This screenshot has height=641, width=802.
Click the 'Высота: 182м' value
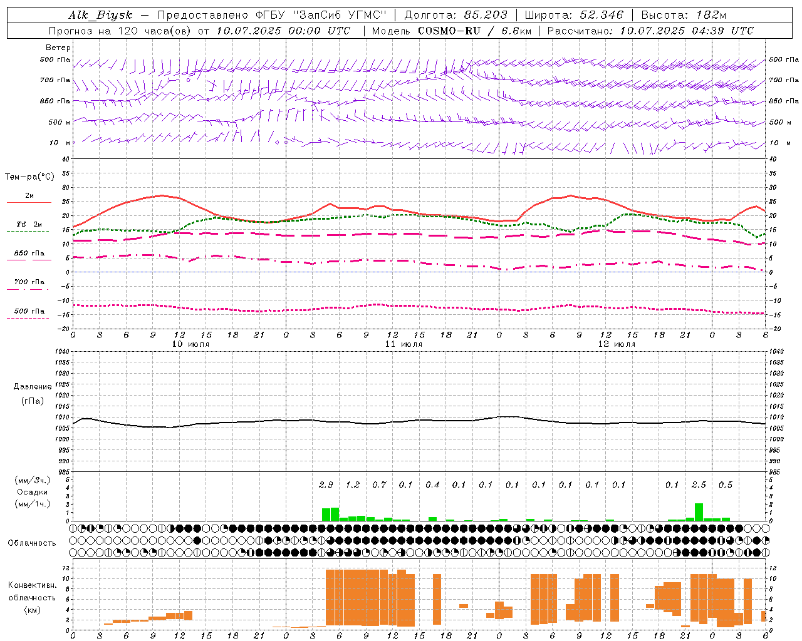[684, 15]
